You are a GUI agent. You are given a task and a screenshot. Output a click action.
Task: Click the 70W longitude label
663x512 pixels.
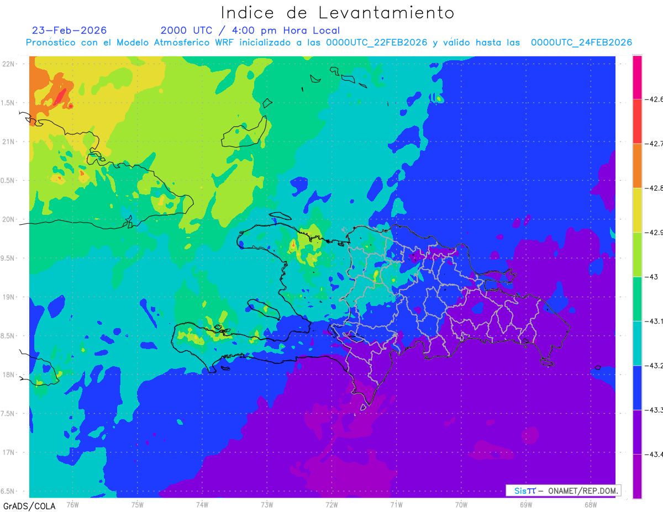click(461, 504)
